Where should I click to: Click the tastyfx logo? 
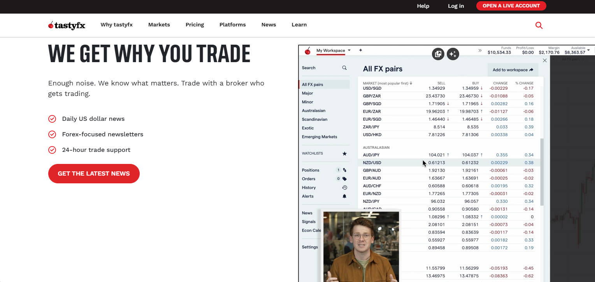pyautogui.click(x=67, y=25)
